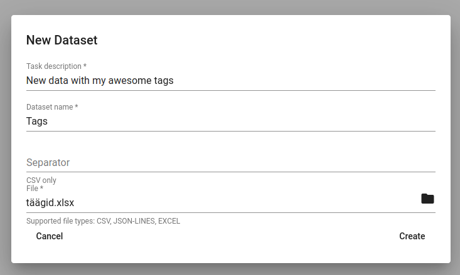Click the Create button
This screenshot has width=460, height=275.
click(412, 236)
